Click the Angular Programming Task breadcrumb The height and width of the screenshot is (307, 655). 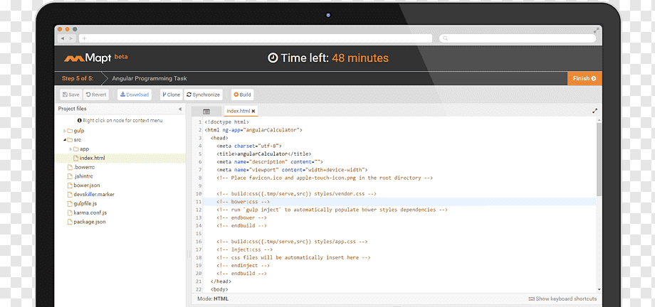click(149, 78)
